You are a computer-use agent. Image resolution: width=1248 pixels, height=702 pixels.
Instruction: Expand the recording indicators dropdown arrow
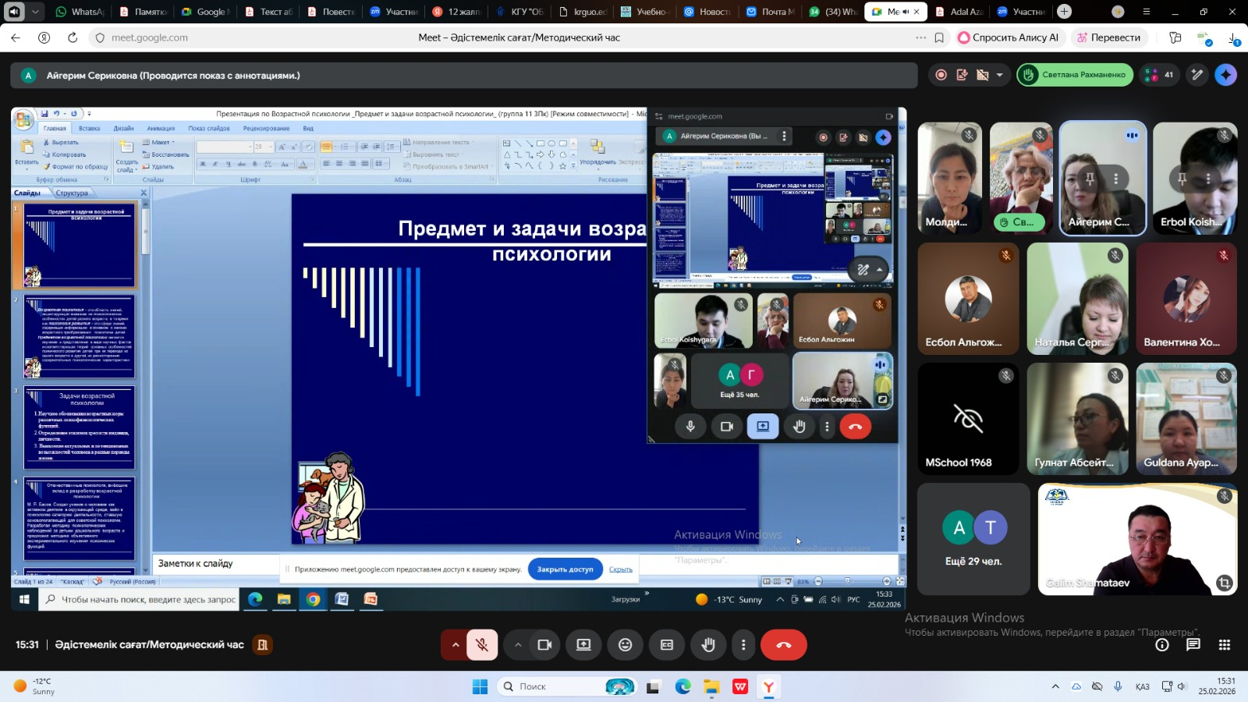tap(999, 75)
